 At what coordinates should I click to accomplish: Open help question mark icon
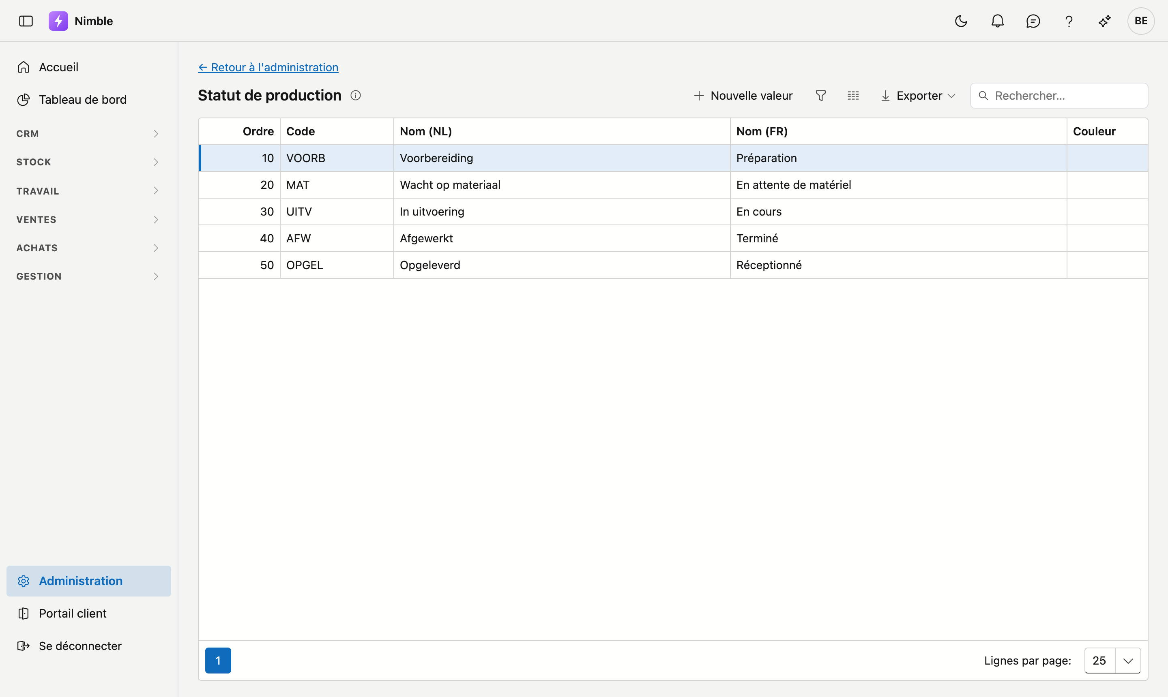(1069, 21)
